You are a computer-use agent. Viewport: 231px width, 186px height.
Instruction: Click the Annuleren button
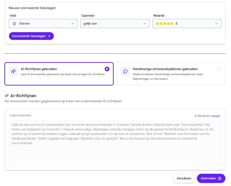click(x=184, y=178)
